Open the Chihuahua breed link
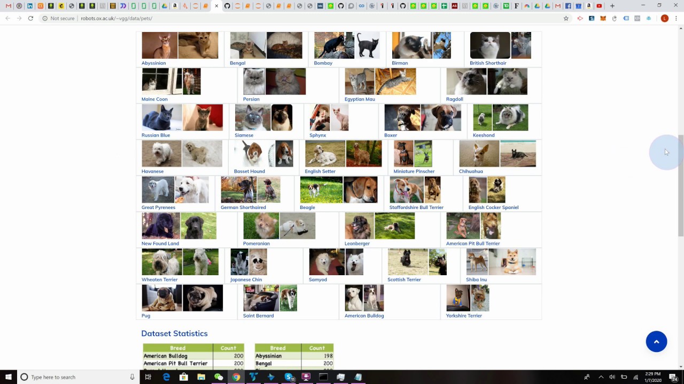This screenshot has height=384, width=684. point(471,171)
